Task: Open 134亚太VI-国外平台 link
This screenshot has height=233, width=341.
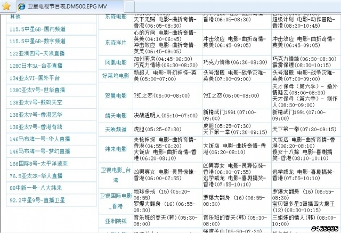Action: coord(35,78)
